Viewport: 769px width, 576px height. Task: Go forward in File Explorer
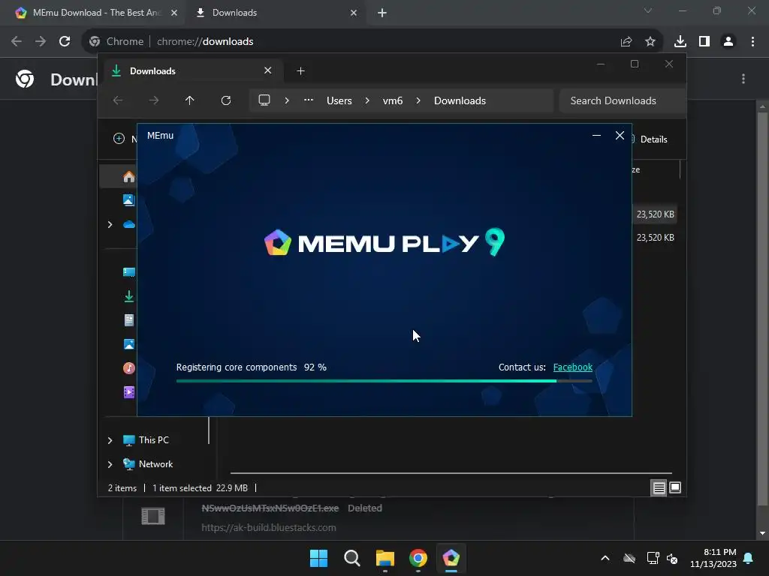coord(154,100)
